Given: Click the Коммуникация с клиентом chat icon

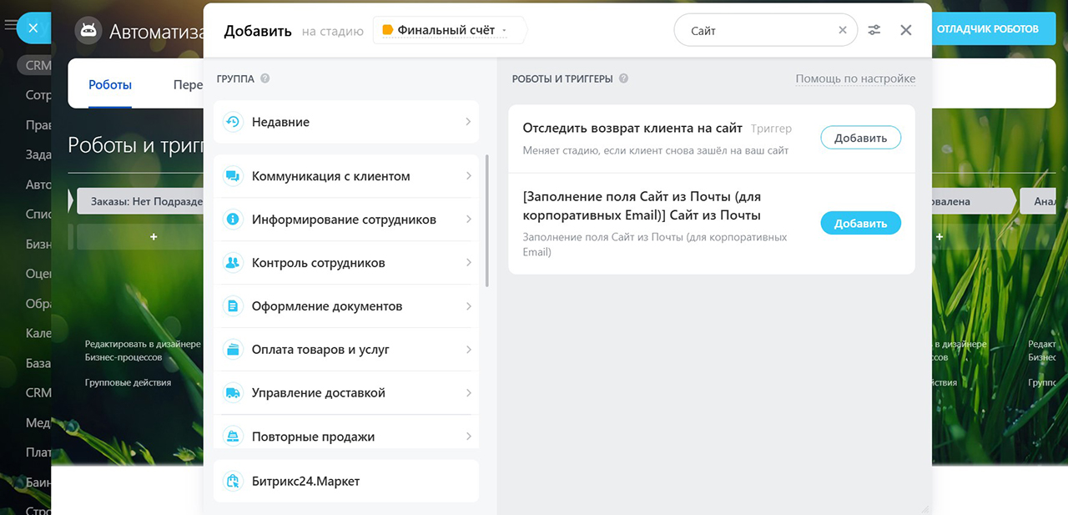Looking at the screenshot, I should tap(233, 176).
